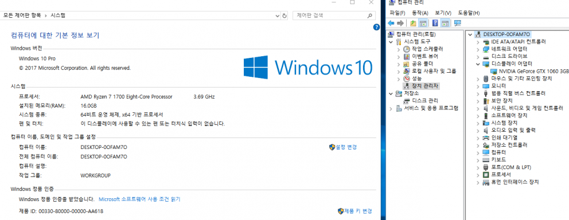Click the 키보드 device category icon
Viewport: 569px width, 220px height.
pos(486,160)
